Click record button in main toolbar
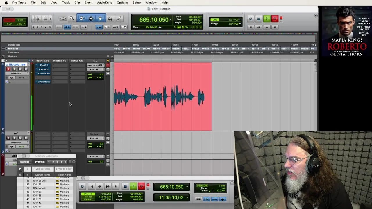This screenshot has width=372, height=209. tap(275, 19)
